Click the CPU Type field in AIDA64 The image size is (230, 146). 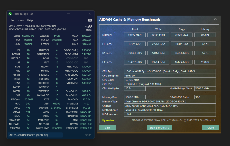[x=170, y=71]
